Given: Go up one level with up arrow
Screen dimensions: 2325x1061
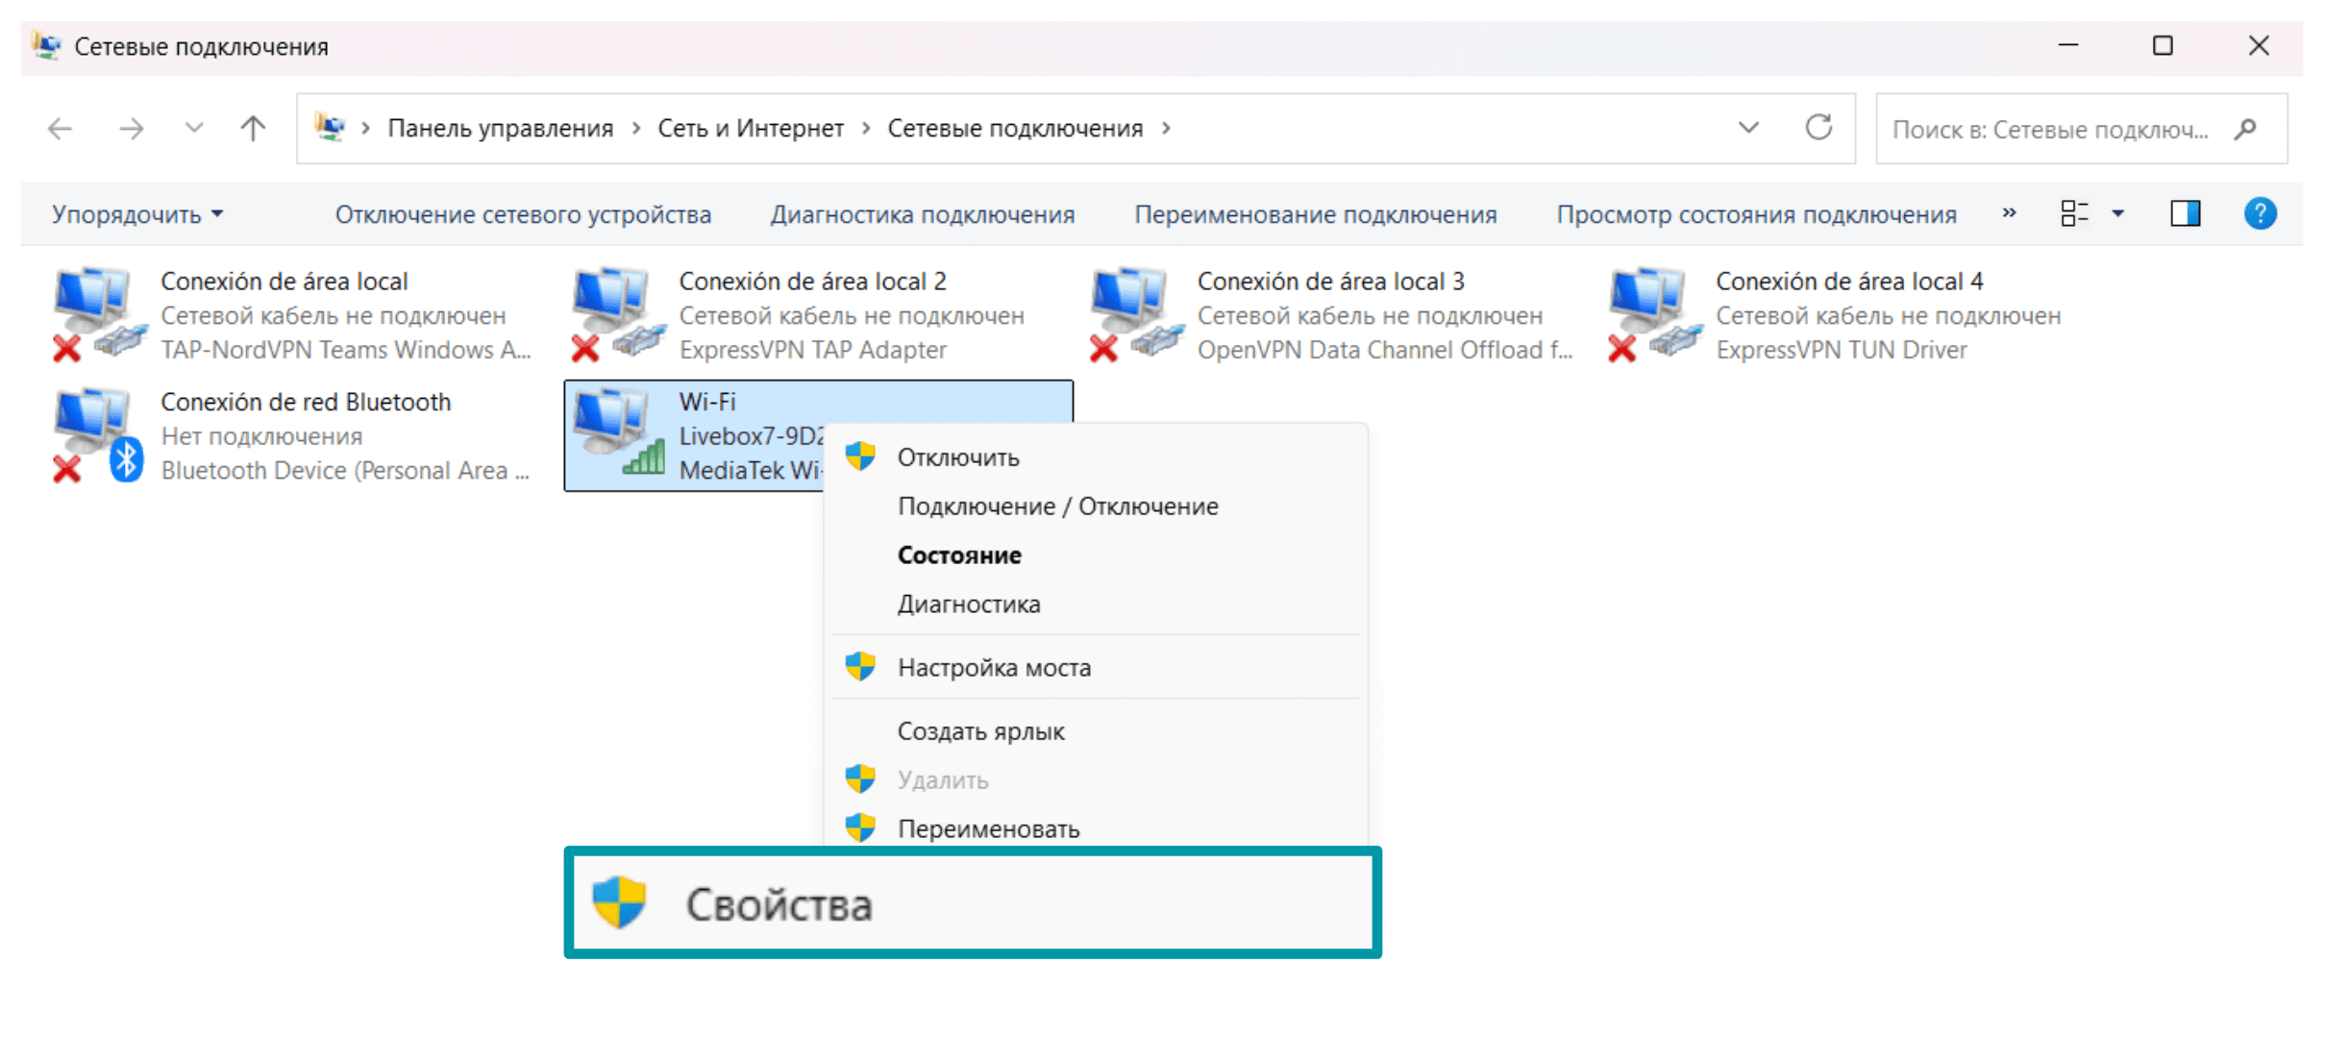Looking at the screenshot, I should point(253,128).
